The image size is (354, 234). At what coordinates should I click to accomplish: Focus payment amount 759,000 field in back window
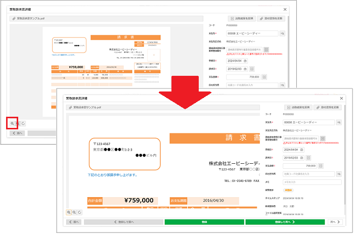pos(243,77)
